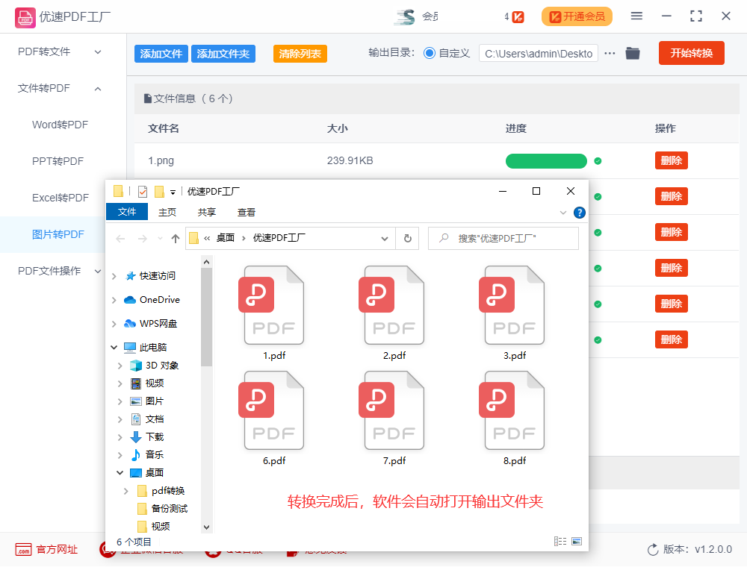Toggle the checkmark on the Explorer Quick Access toolbar
This screenshot has height=567, width=747.
143,191
